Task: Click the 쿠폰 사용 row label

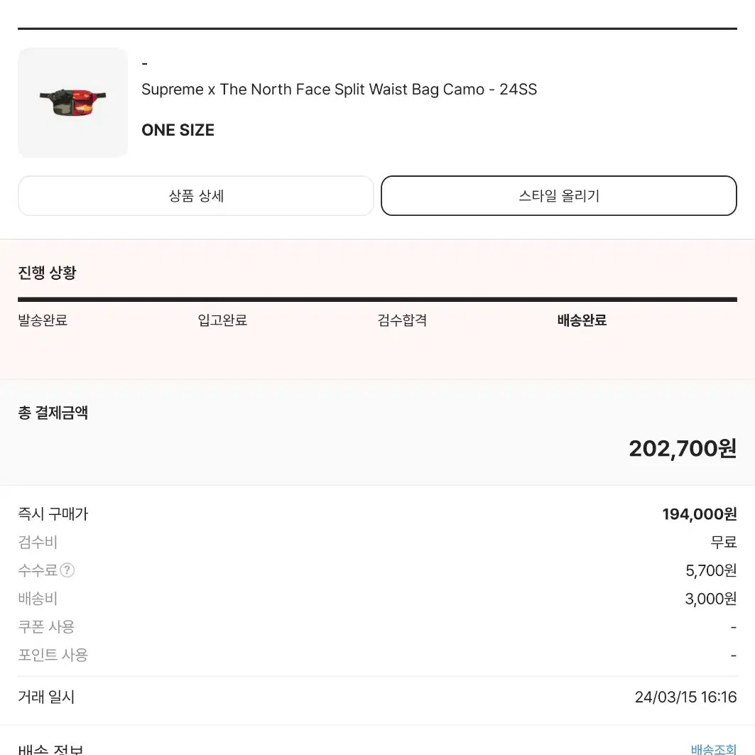Action: [x=46, y=627]
